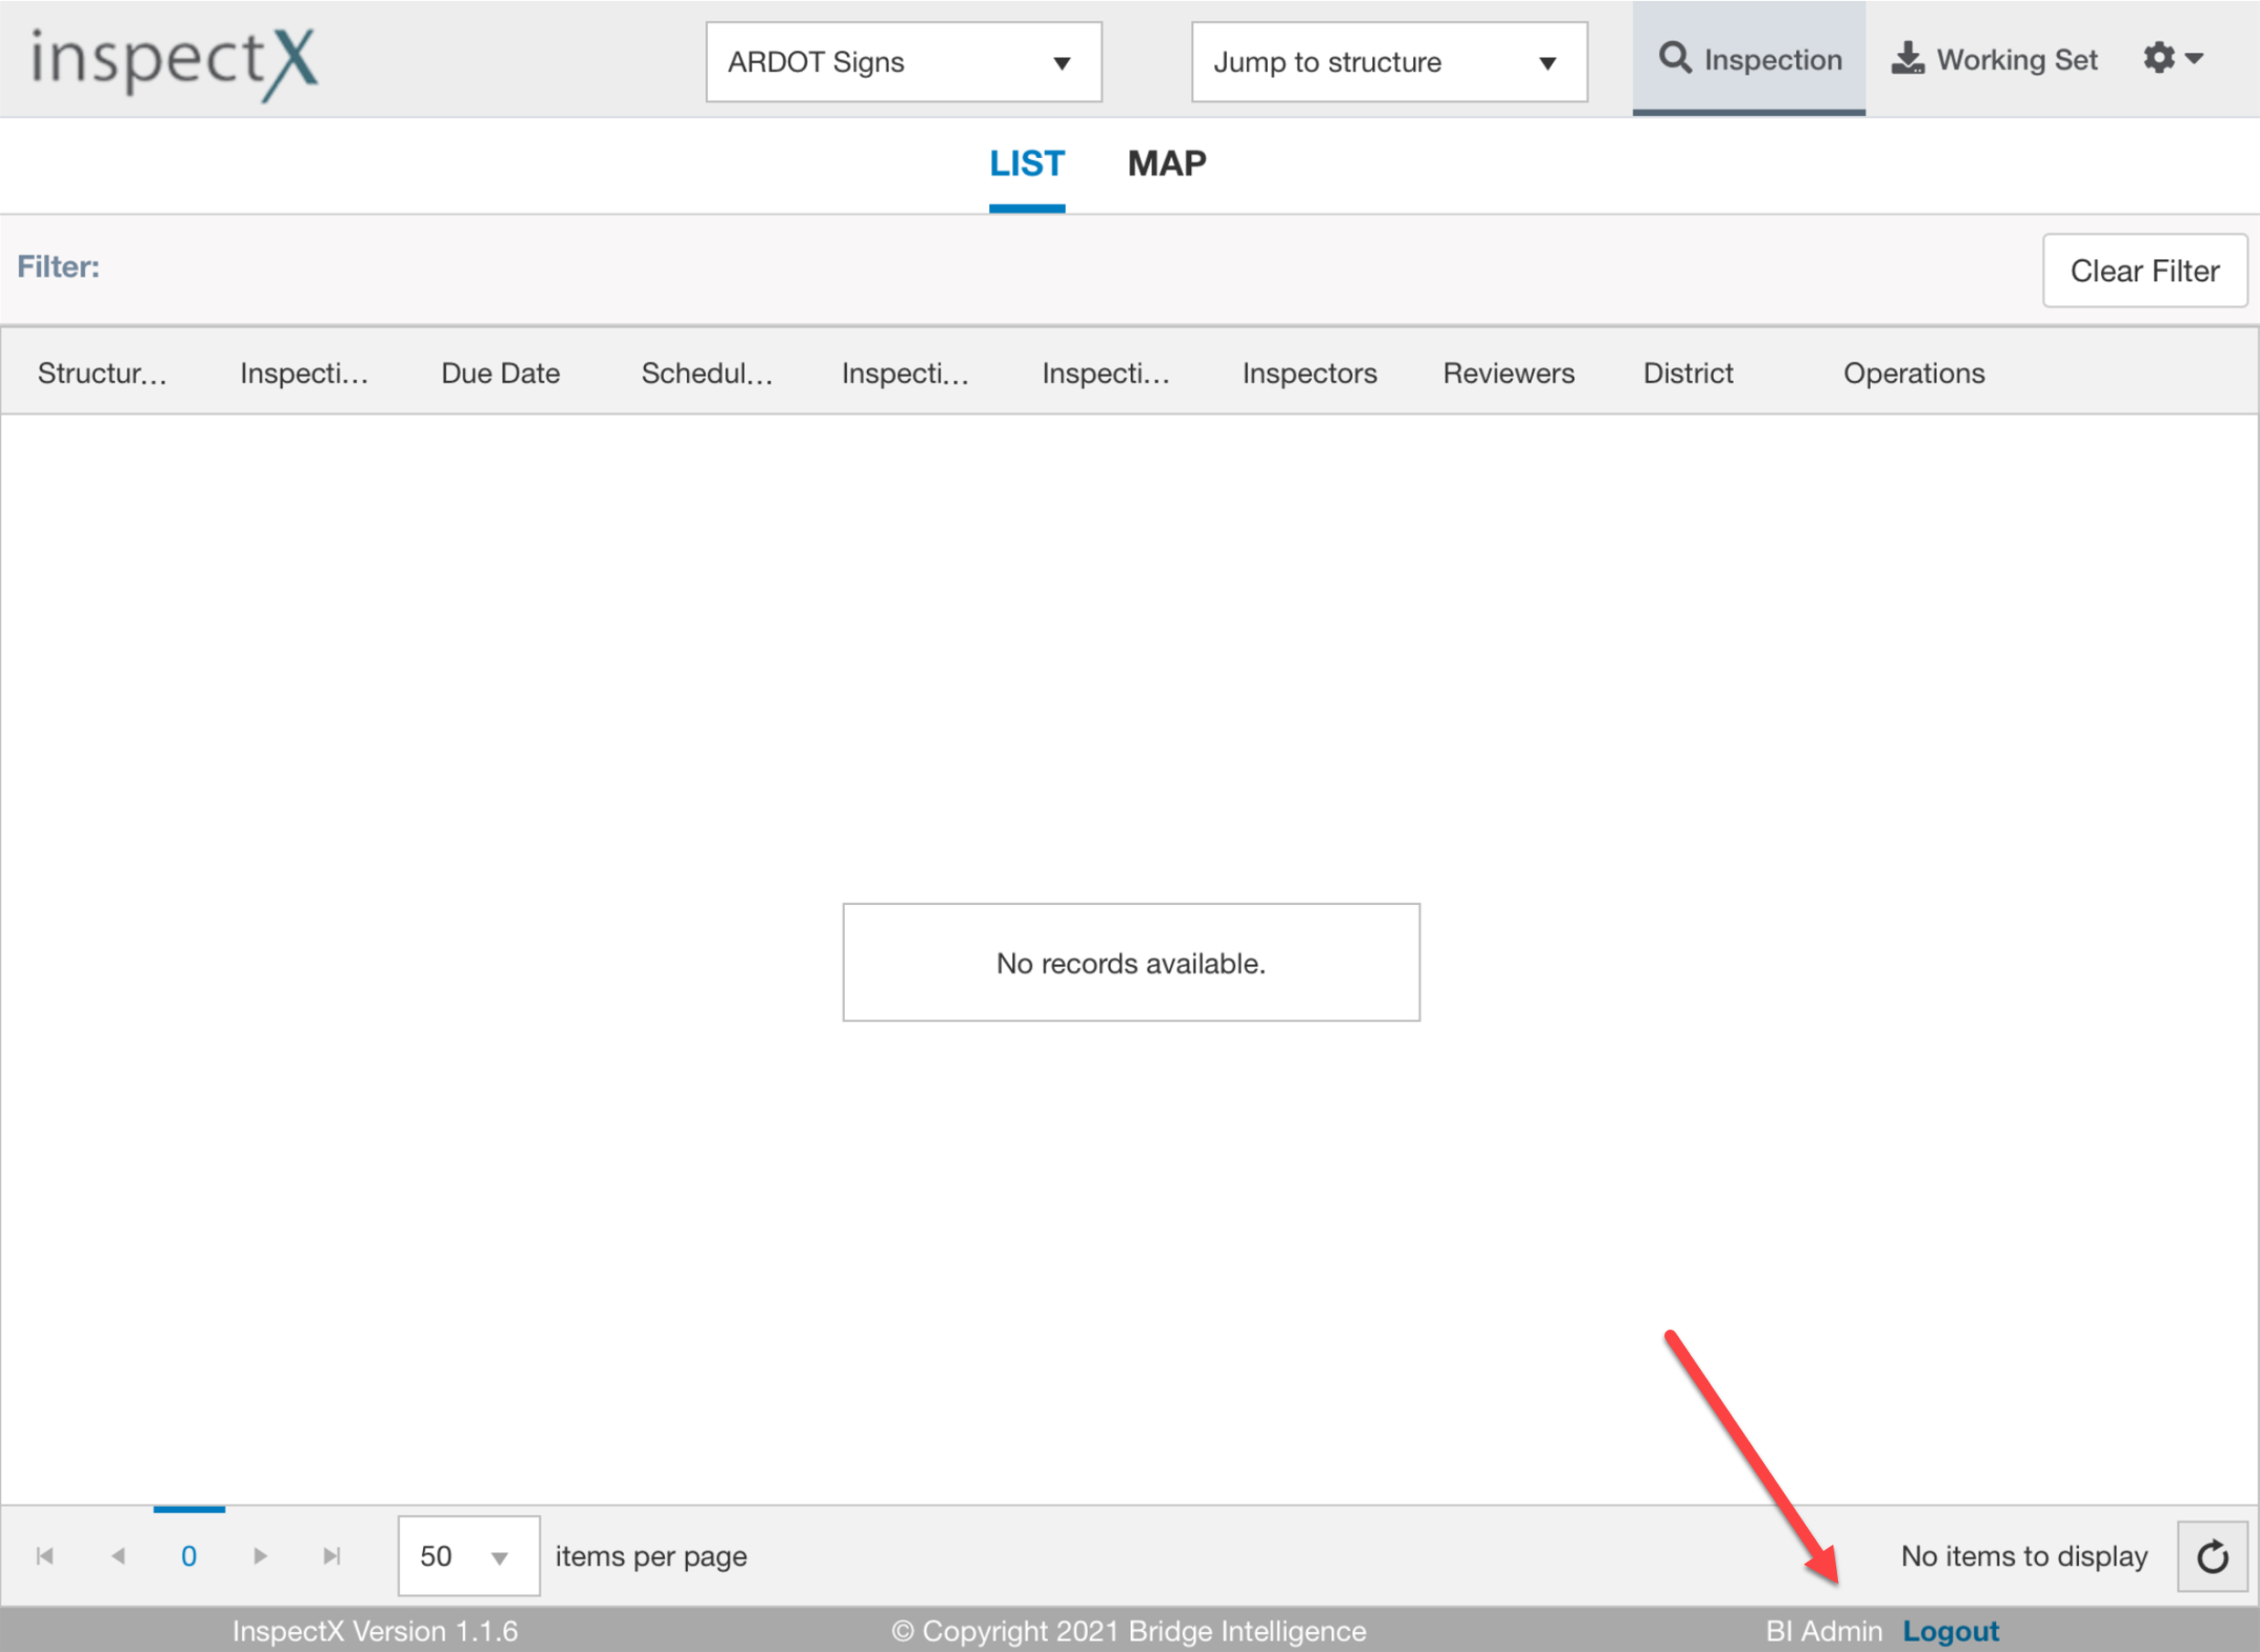Open the ARDOT Signs dropdown
The height and width of the screenshot is (1652, 2260).
tap(903, 62)
